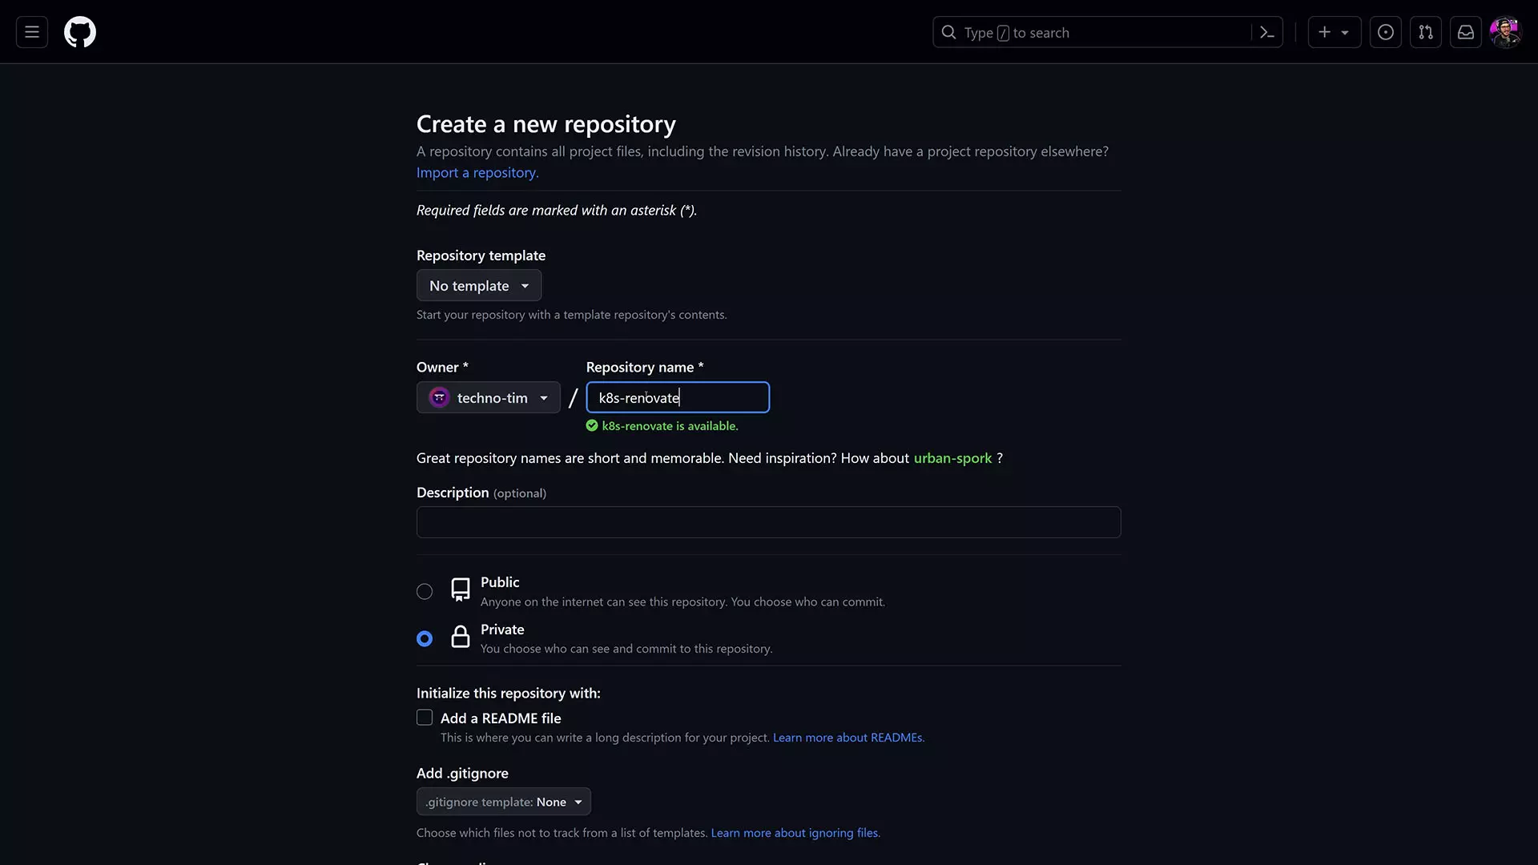Click the user profile avatar
Image resolution: width=1538 pixels, height=865 pixels.
pos(1504,32)
